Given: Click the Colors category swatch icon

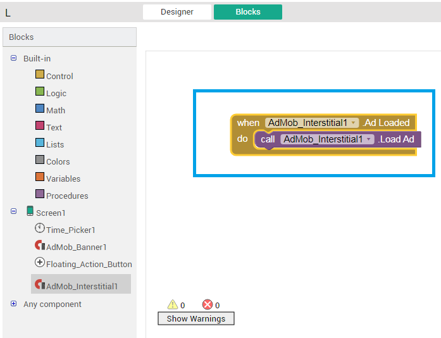Looking at the screenshot, I should coord(40,160).
